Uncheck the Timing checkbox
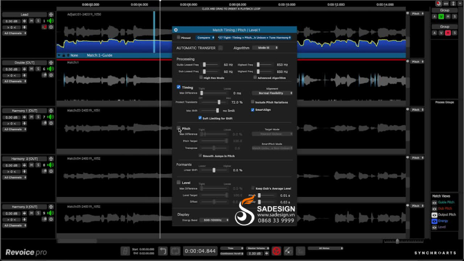The height and width of the screenshot is (261, 464). pos(178,87)
